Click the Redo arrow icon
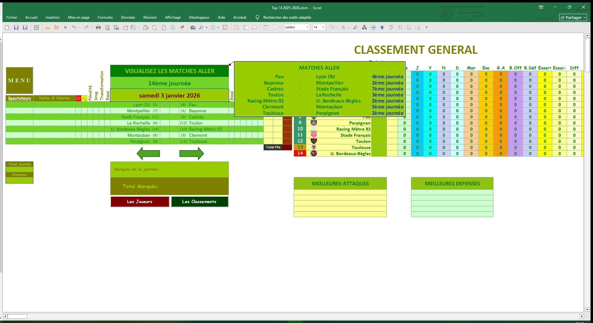Image resolution: width=593 pixels, height=323 pixels. [x=86, y=28]
